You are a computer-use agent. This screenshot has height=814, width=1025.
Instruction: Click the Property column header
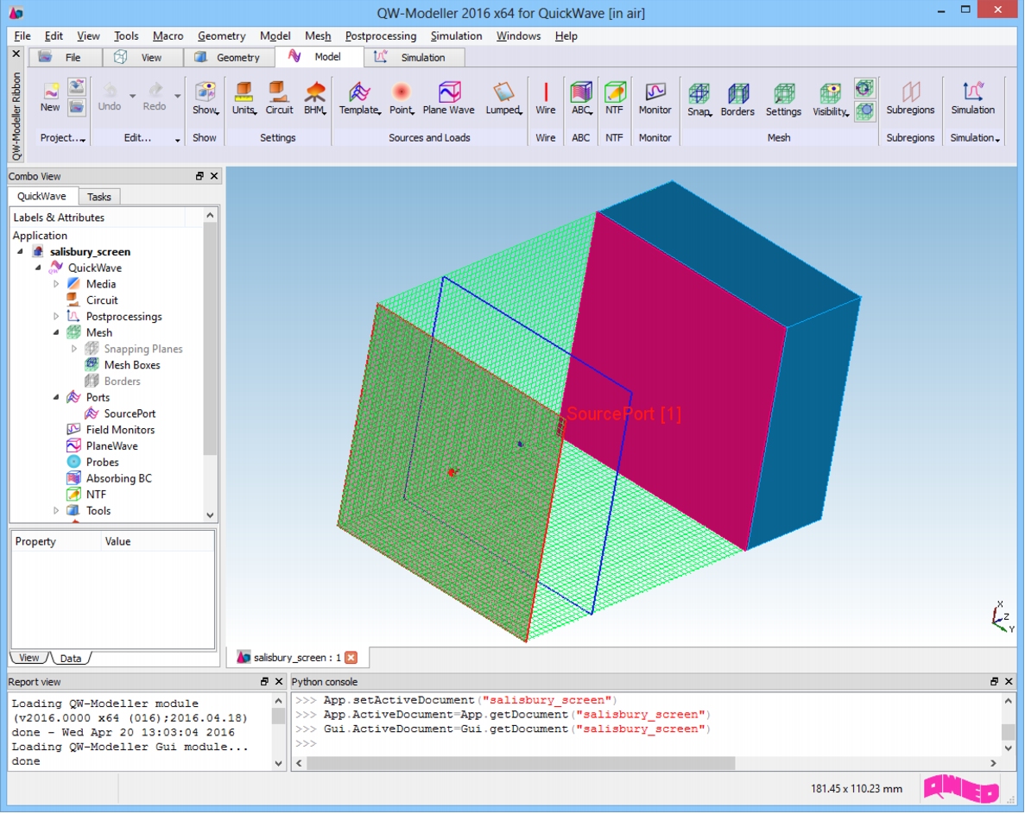pyautogui.click(x=56, y=541)
